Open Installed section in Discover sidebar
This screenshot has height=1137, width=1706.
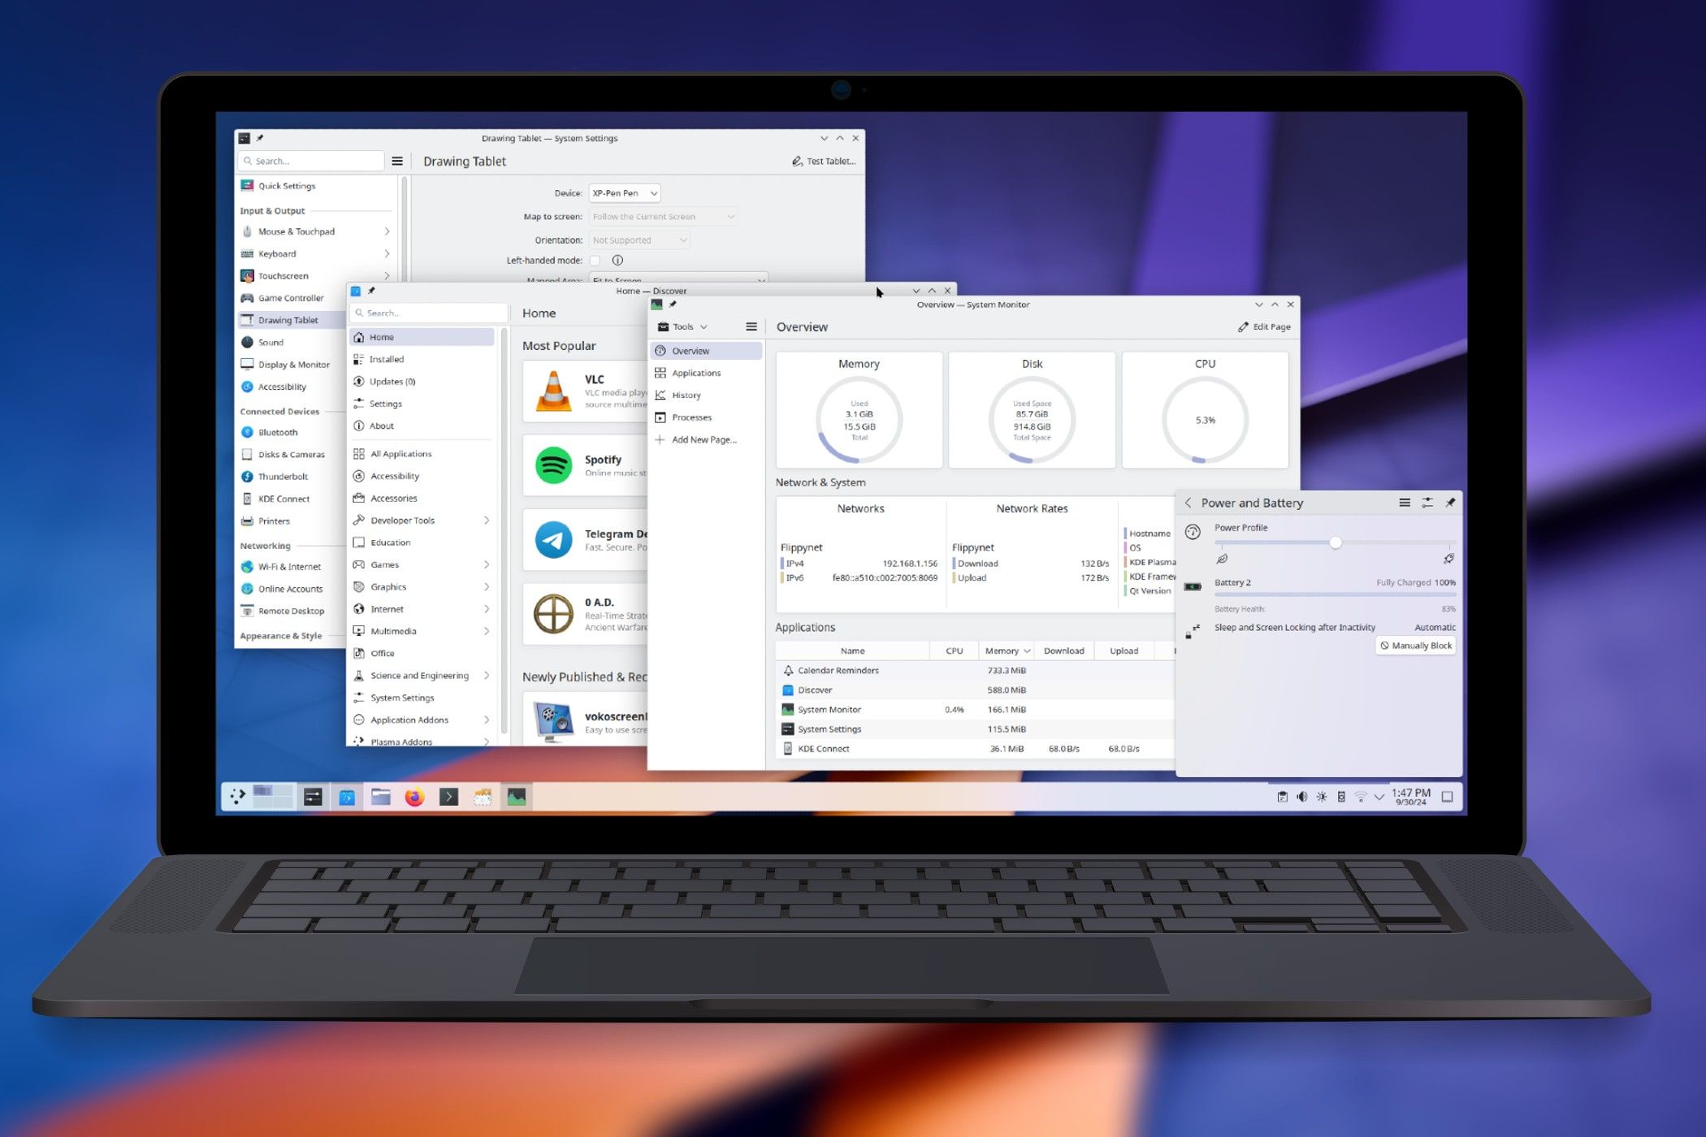pyautogui.click(x=422, y=359)
